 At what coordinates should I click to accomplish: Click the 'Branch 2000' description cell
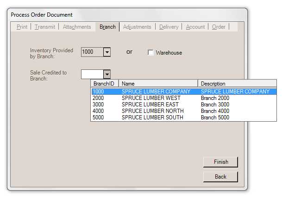click(x=215, y=98)
